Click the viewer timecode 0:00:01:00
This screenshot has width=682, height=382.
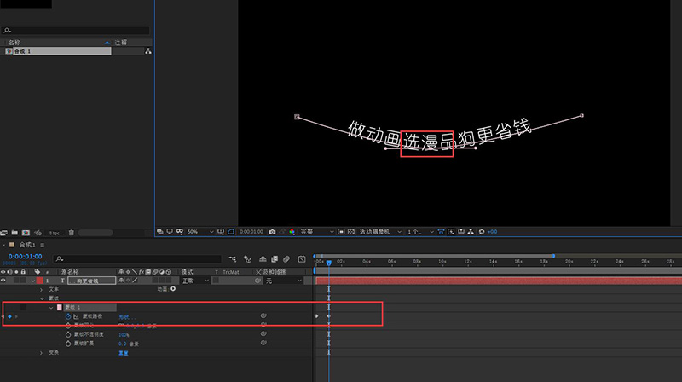point(251,232)
